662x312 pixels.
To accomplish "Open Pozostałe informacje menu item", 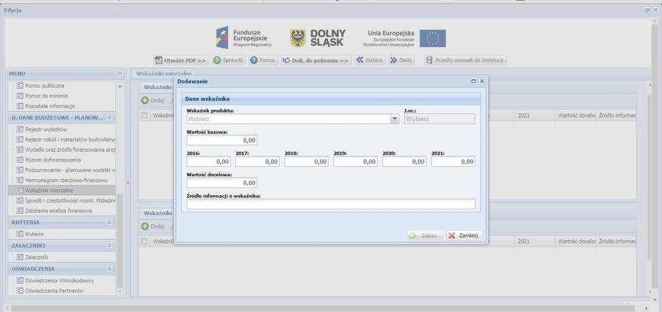I will (49, 106).
